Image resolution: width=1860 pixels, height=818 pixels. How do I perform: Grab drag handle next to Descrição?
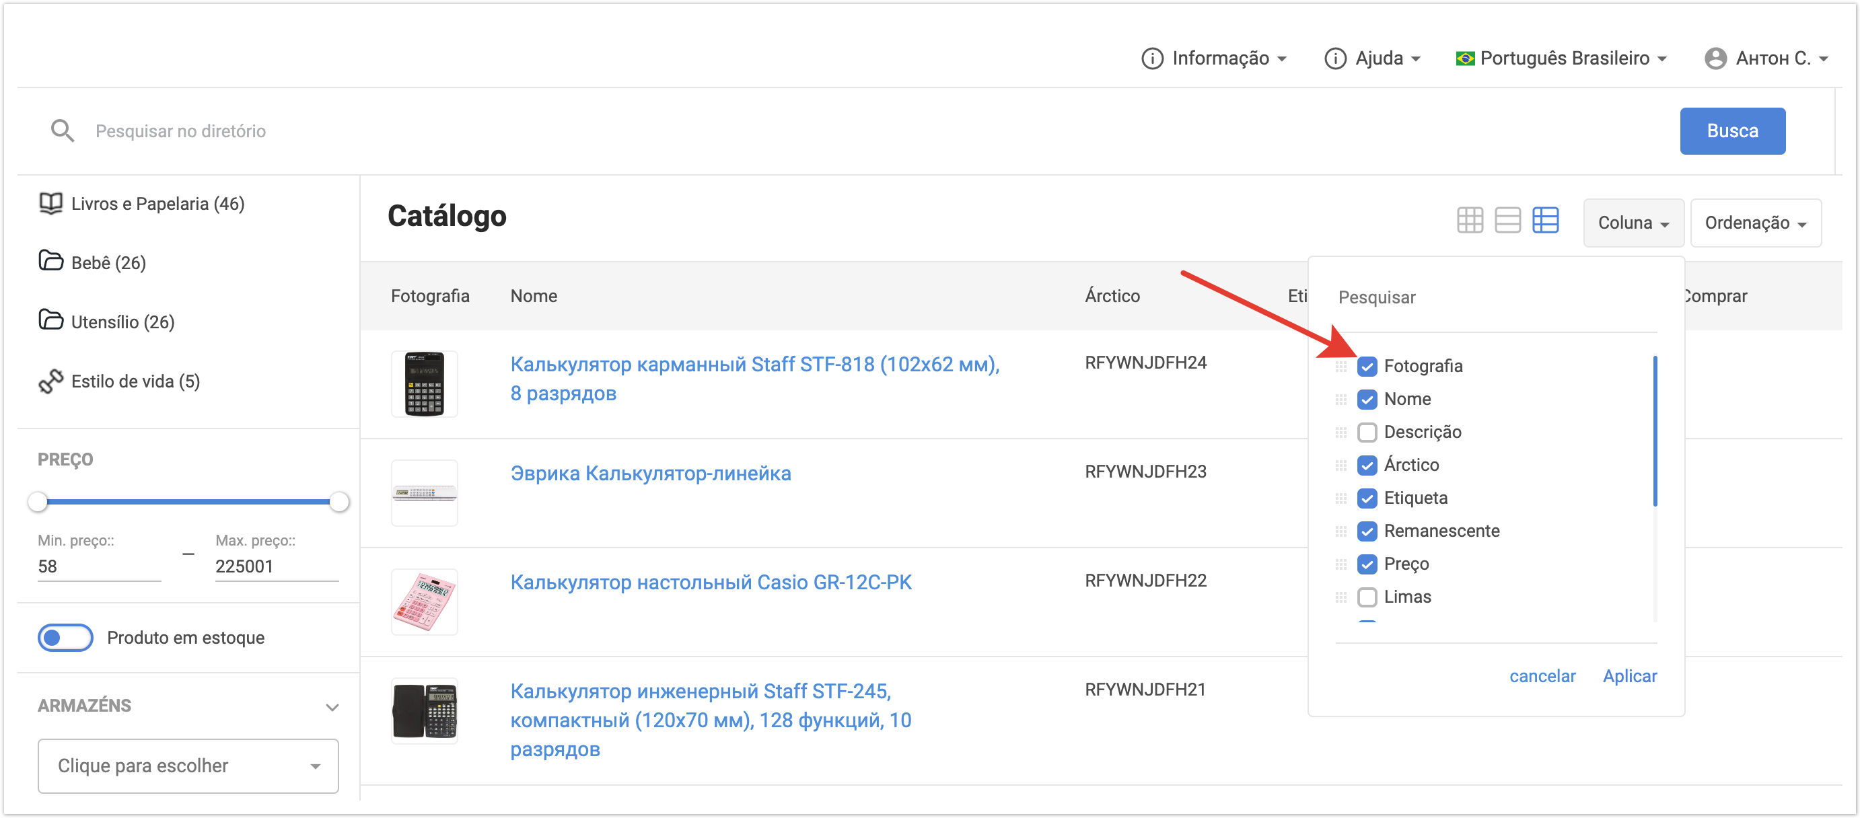tap(1341, 433)
